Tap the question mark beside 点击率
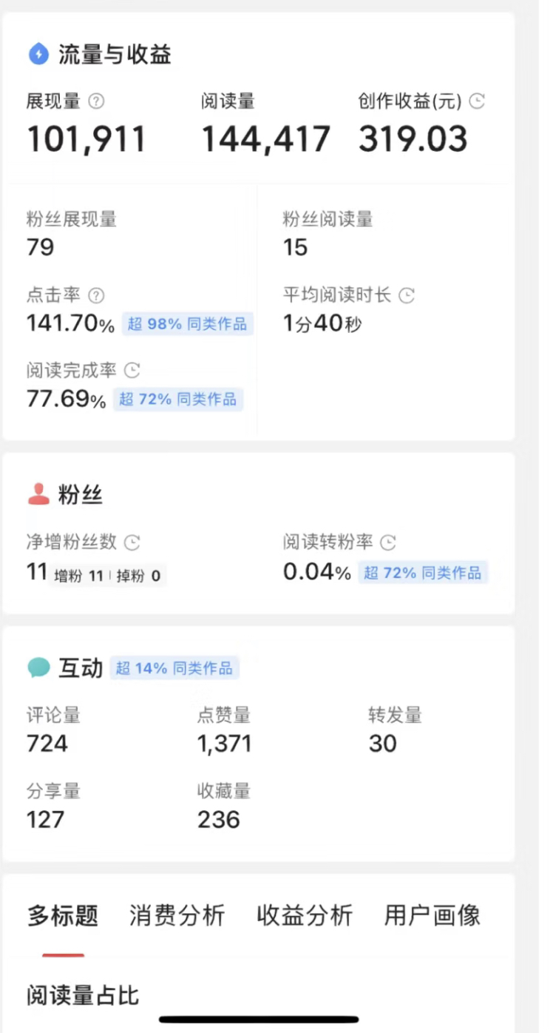 pyautogui.click(x=96, y=295)
